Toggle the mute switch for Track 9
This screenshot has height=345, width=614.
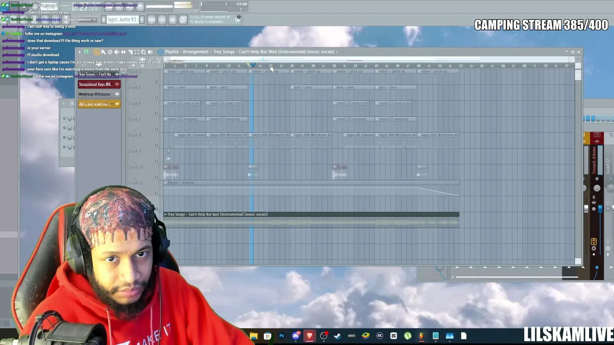coord(156,161)
